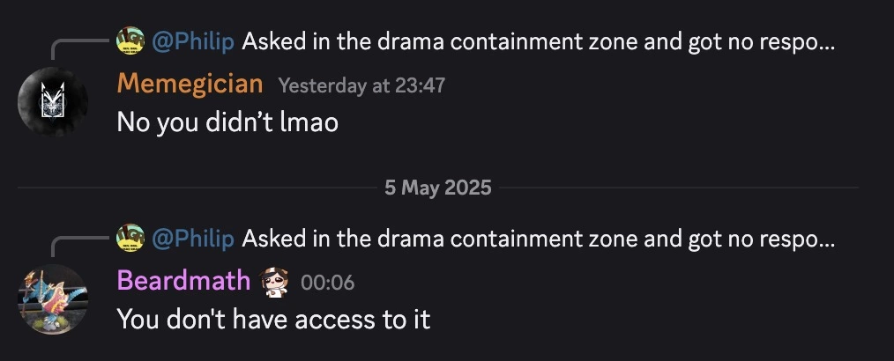
Task: Click the orange Memegician username
Action: 190,85
